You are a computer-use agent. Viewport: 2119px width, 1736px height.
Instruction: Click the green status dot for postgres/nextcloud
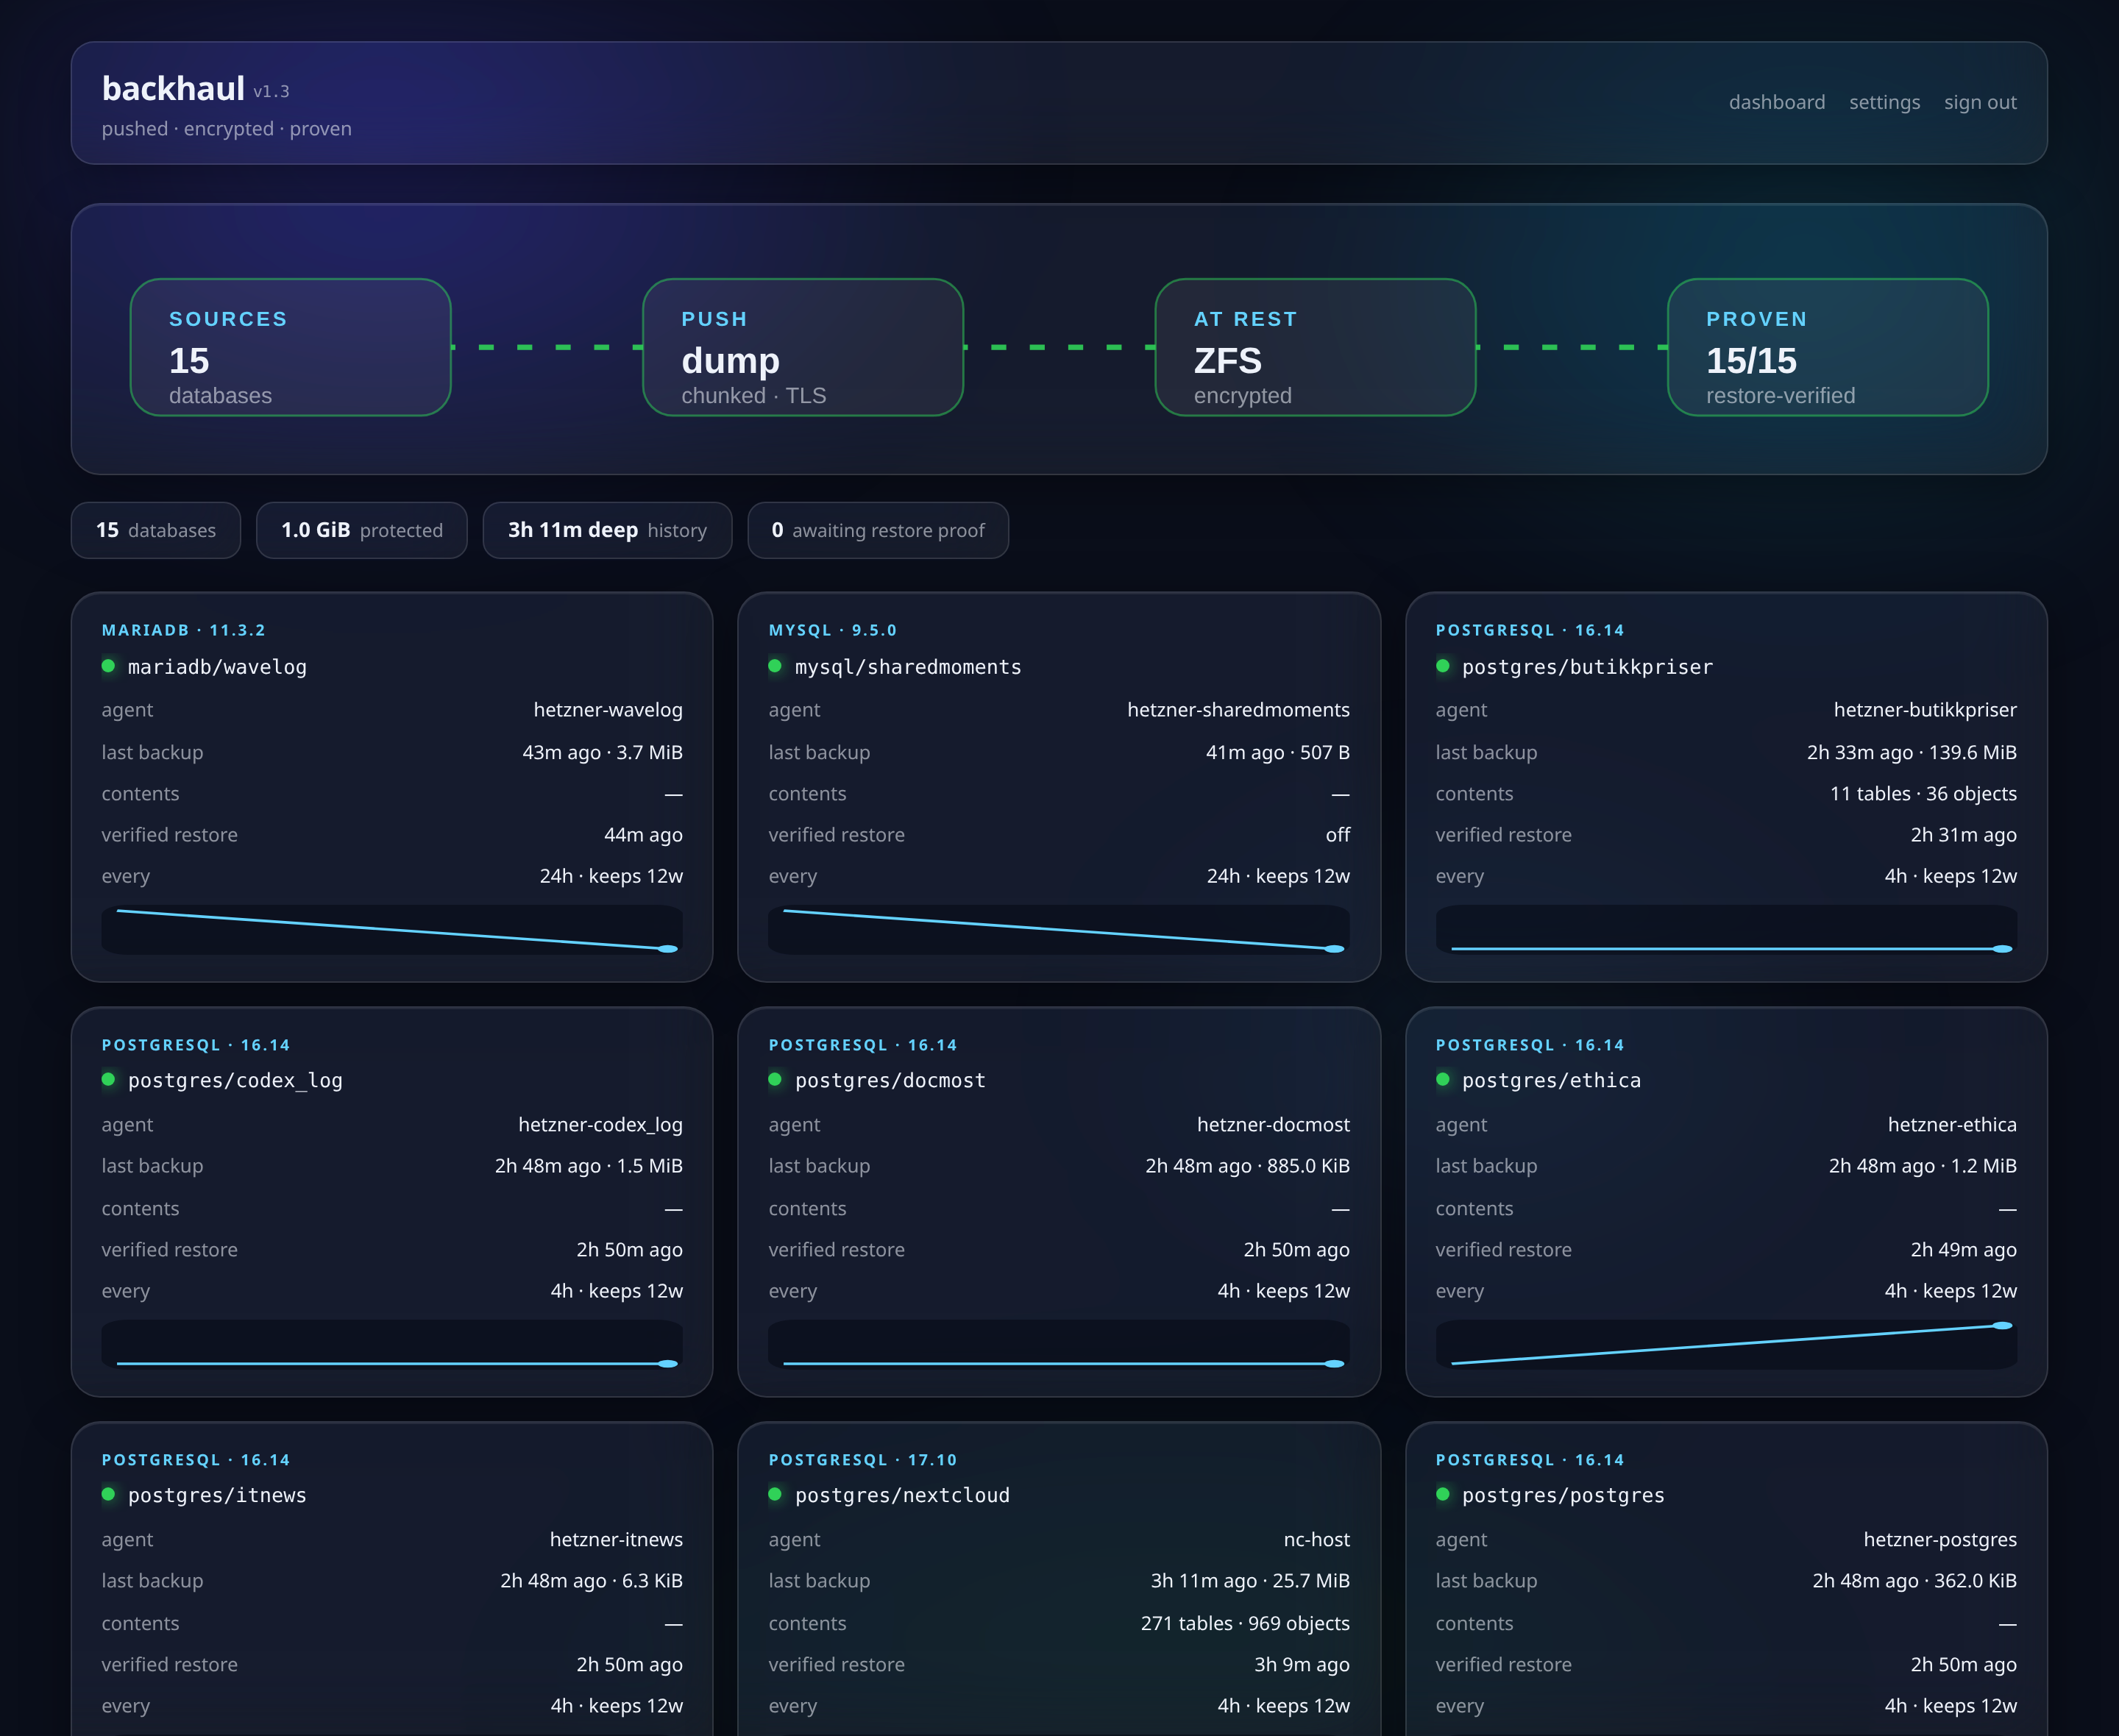775,1494
